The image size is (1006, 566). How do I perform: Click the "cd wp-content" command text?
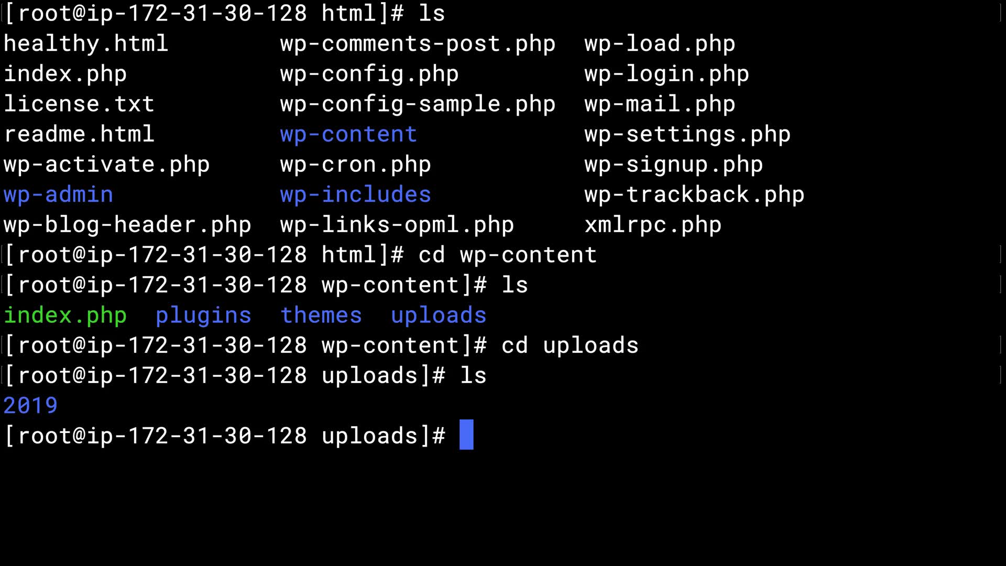(x=507, y=255)
